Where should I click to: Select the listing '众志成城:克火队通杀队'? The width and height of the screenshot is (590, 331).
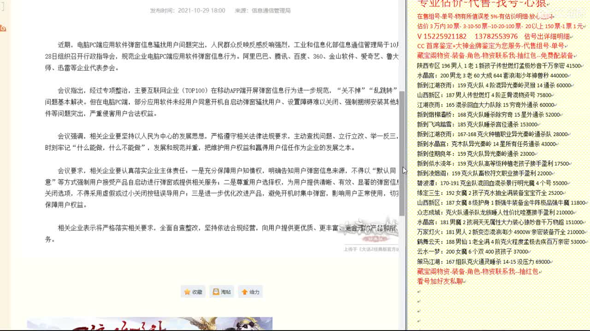click(496, 212)
